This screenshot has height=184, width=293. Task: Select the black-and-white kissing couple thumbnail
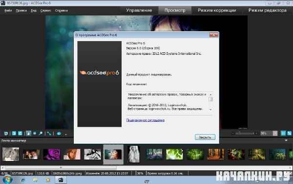coord(11,155)
